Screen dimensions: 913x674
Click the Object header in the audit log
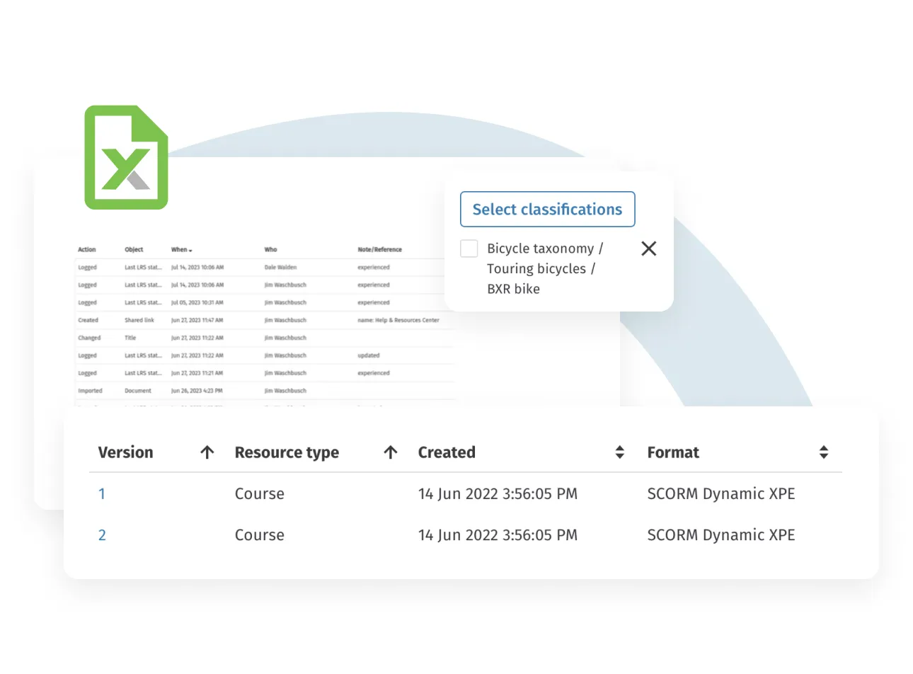[134, 250]
